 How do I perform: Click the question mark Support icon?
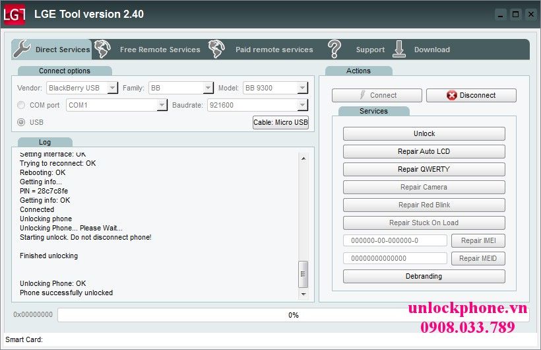coord(334,49)
